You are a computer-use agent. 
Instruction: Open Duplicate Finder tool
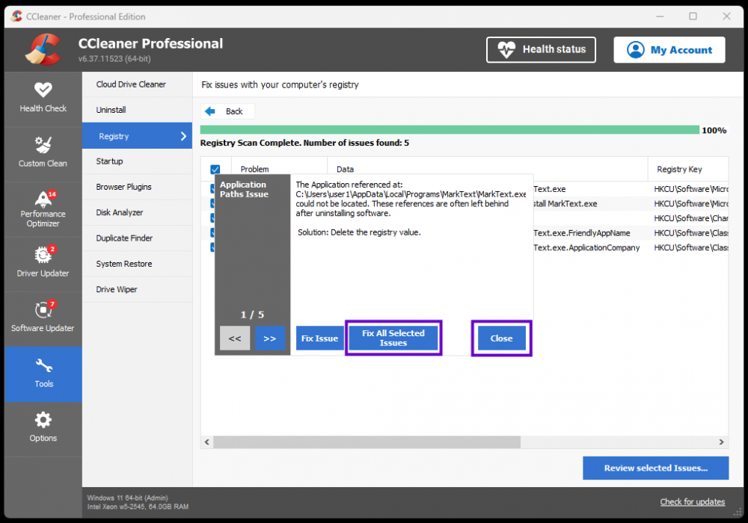(x=137, y=238)
